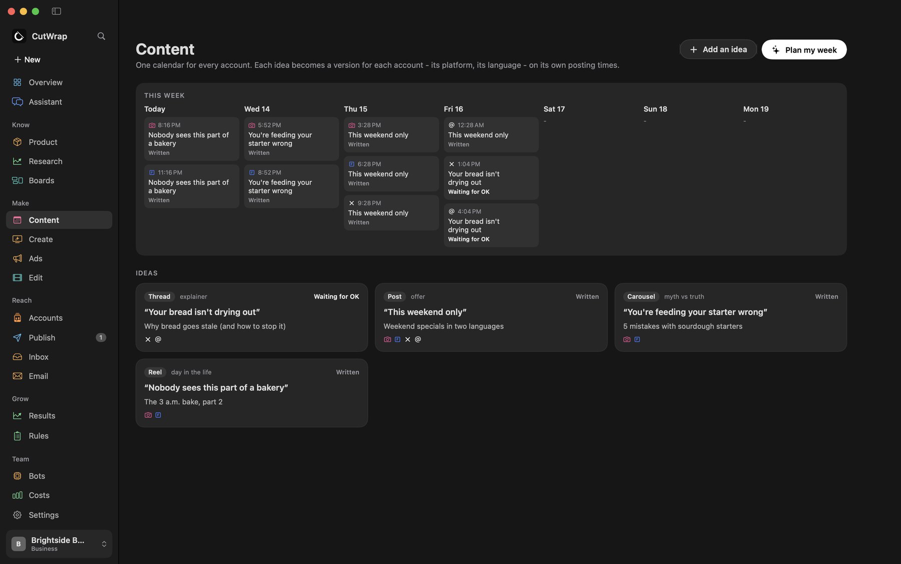Viewport: 901px width, 564px height.
Task: Click Add an idea button
Action: coord(718,49)
